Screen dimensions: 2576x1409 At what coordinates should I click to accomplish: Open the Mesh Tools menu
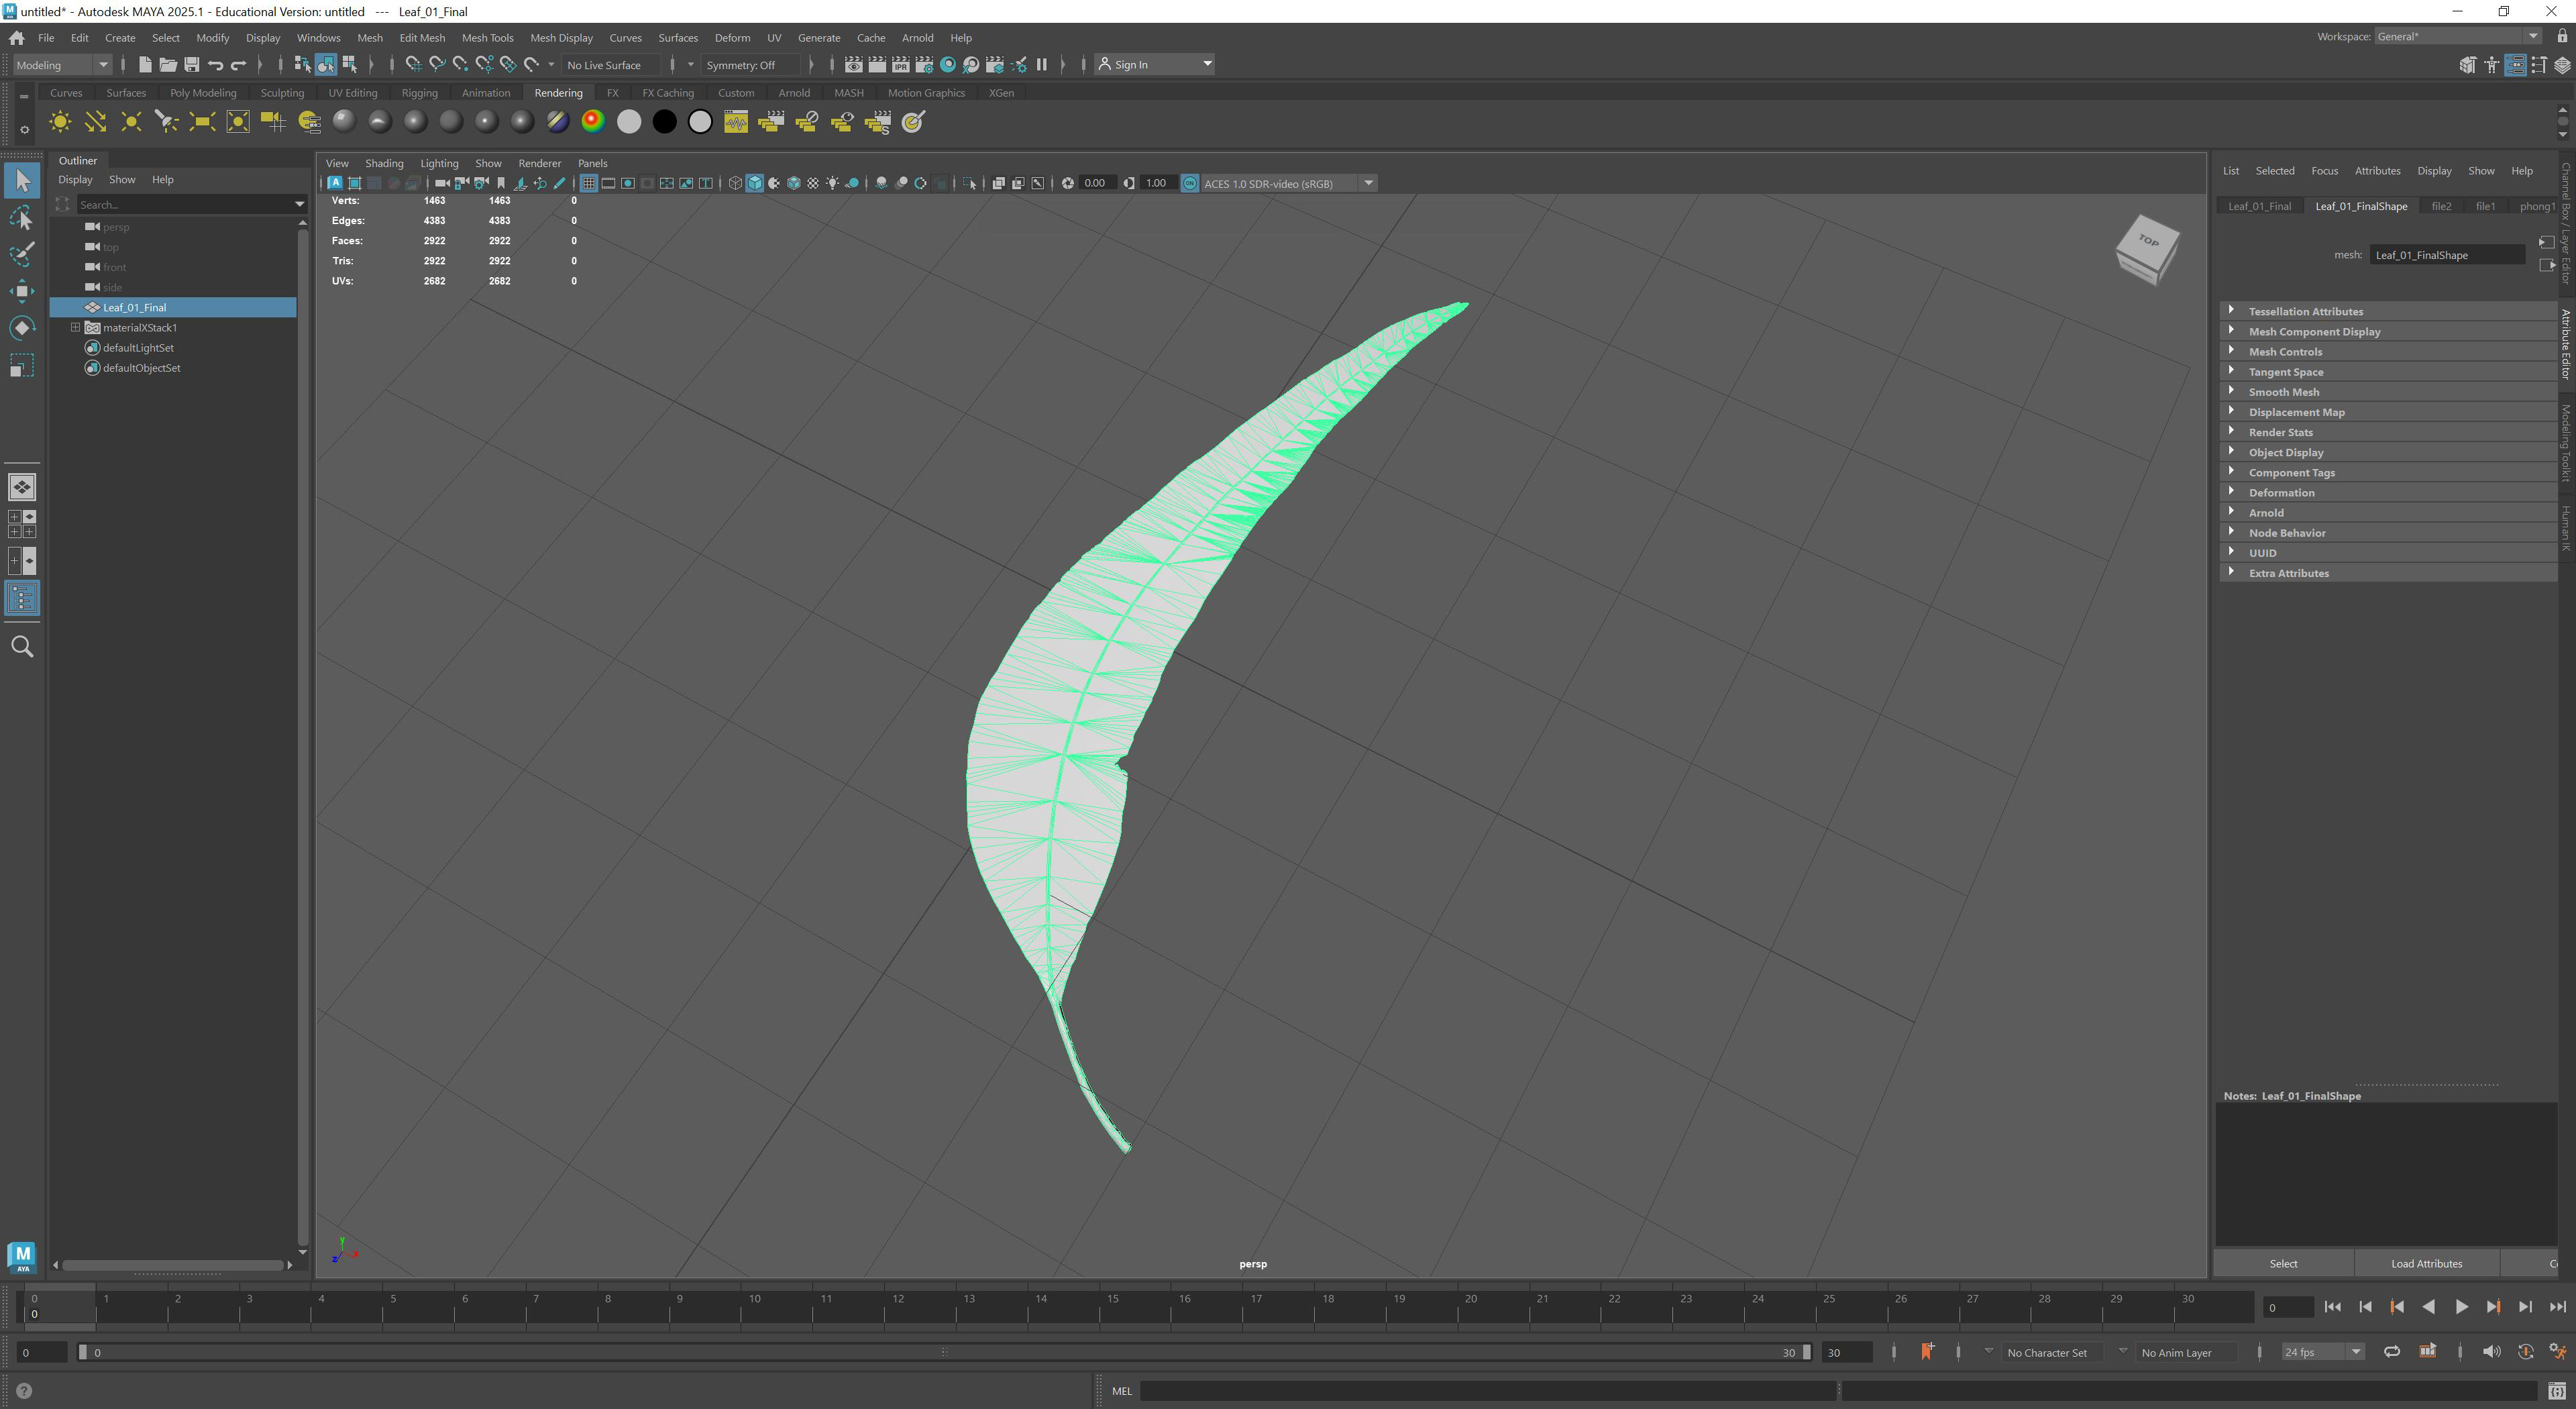pyautogui.click(x=487, y=38)
